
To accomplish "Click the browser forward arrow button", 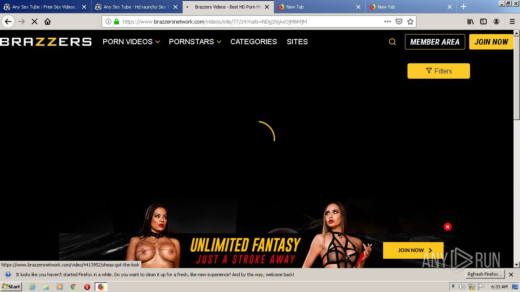I will pyautogui.click(x=22, y=21).
